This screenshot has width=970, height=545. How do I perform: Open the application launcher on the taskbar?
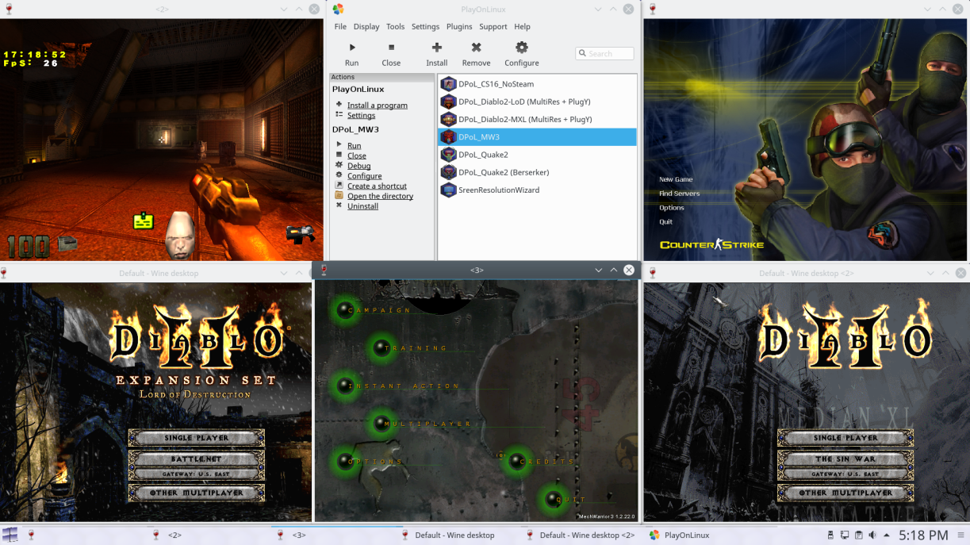tap(10, 535)
